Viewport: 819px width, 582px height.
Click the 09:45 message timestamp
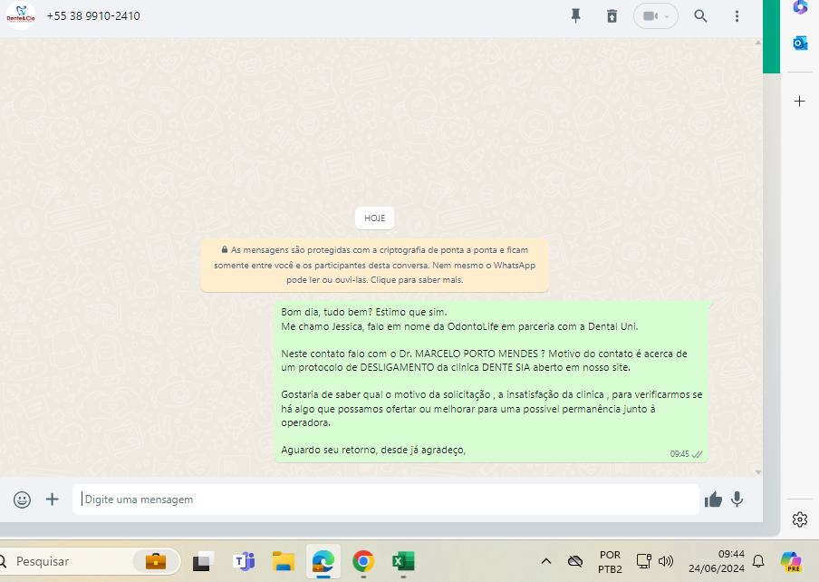click(x=679, y=454)
